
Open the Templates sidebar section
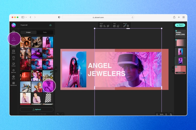point(14,45)
